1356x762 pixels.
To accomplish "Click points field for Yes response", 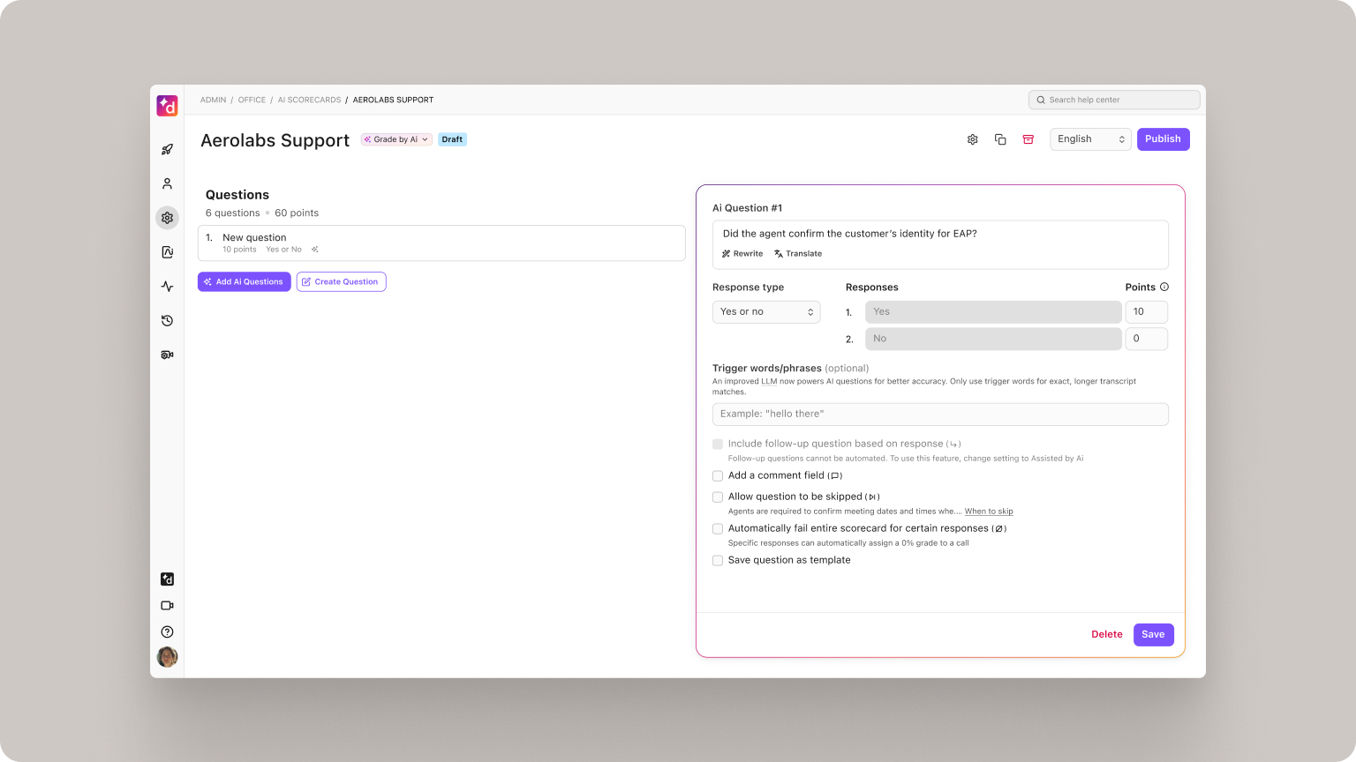I will pos(1146,312).
